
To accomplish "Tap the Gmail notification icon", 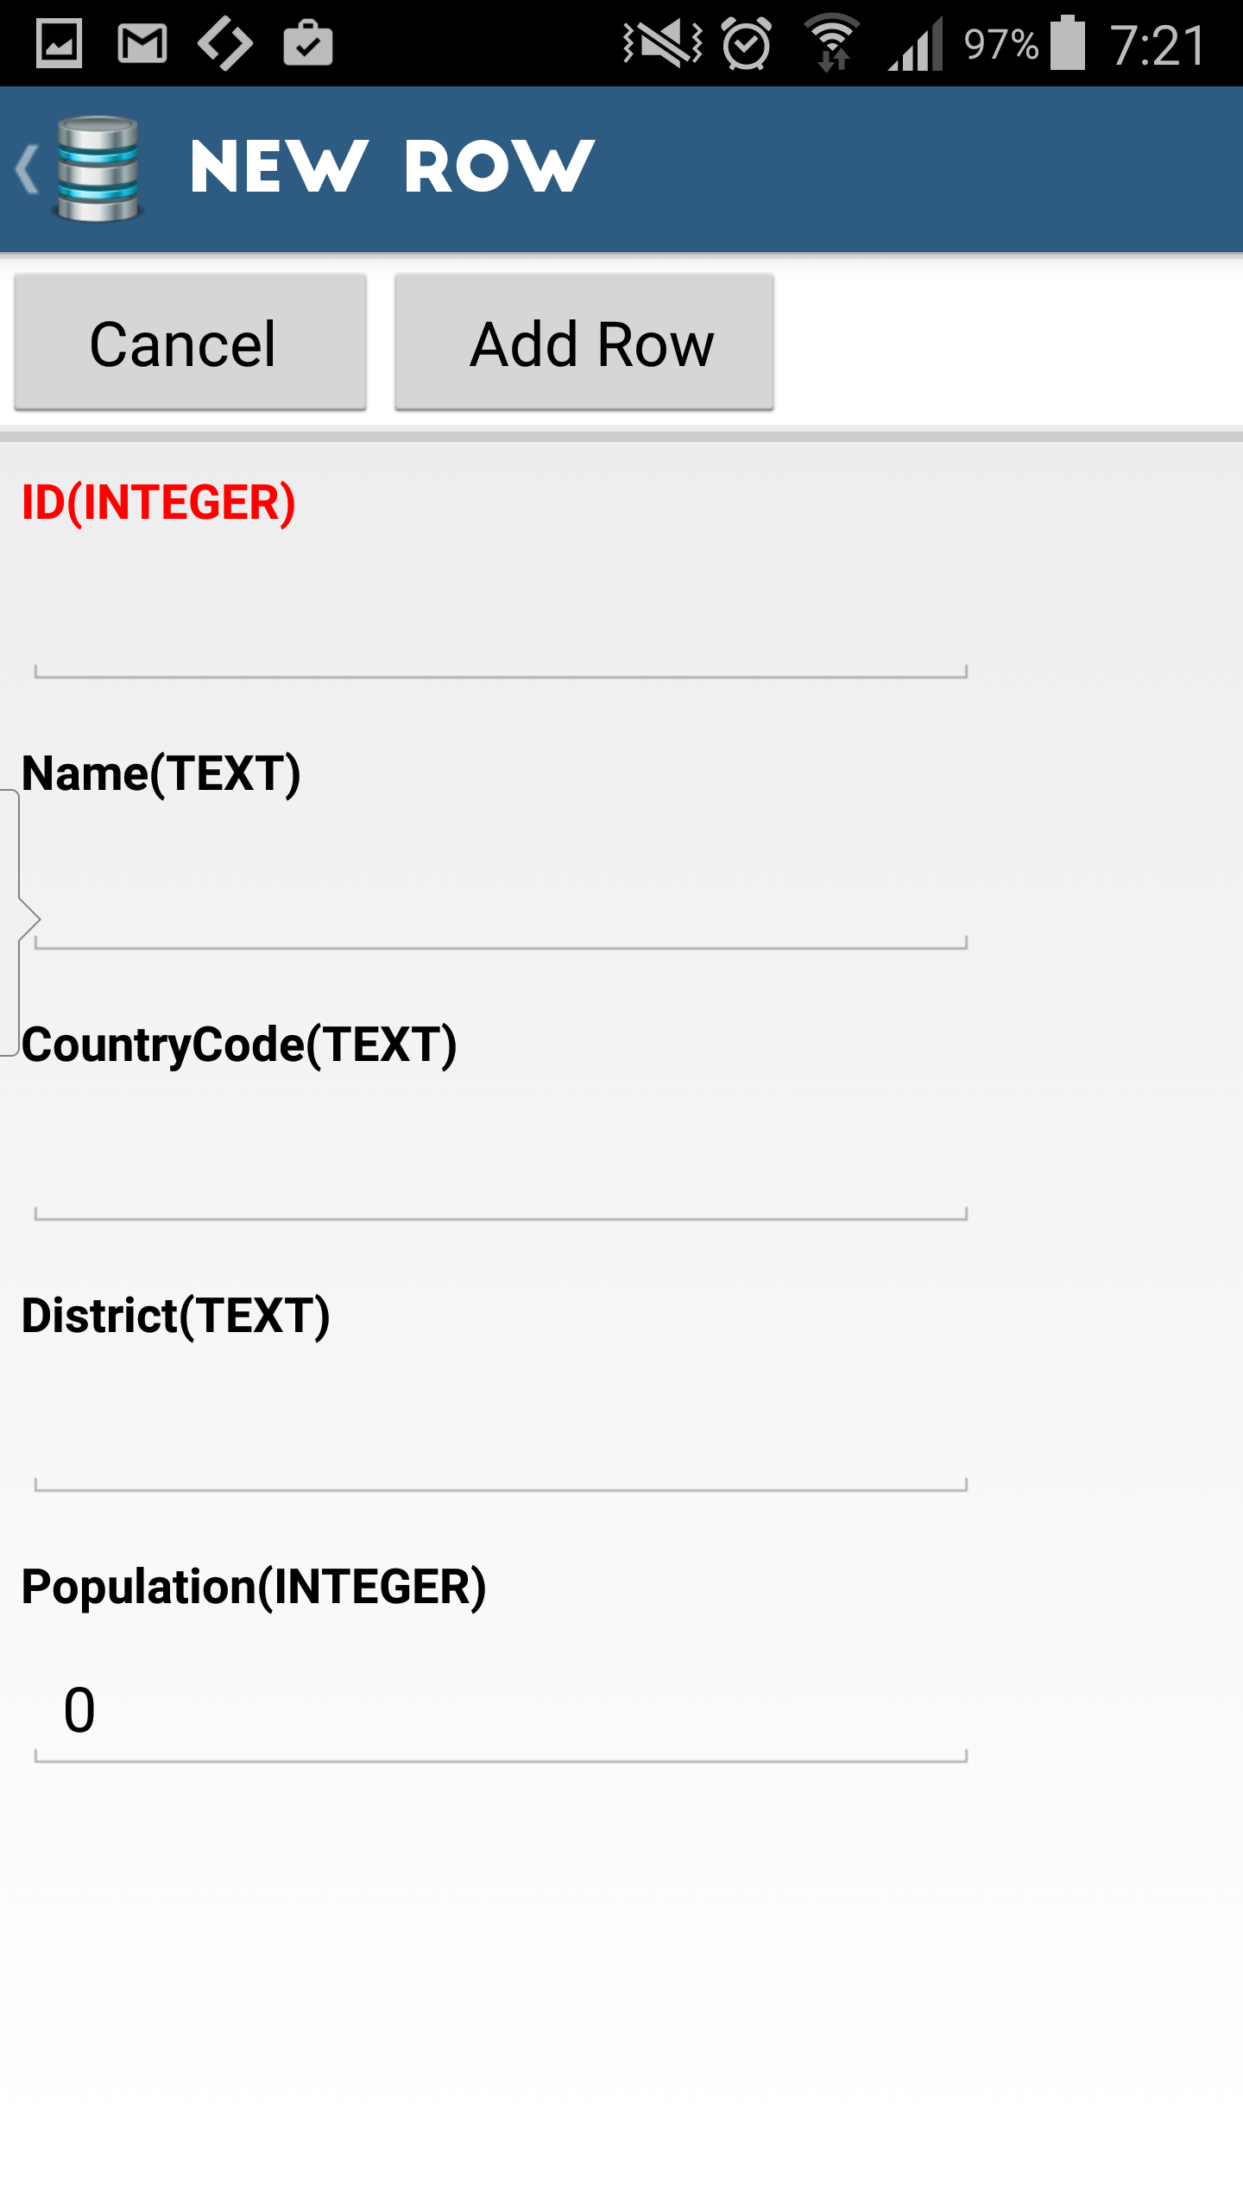I will 142,43.
